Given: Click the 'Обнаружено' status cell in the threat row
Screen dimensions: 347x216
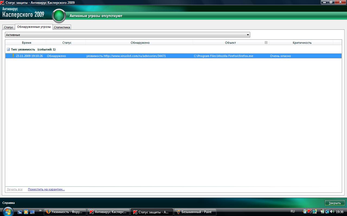Looking at the screenshot, I should pos(56,56).
